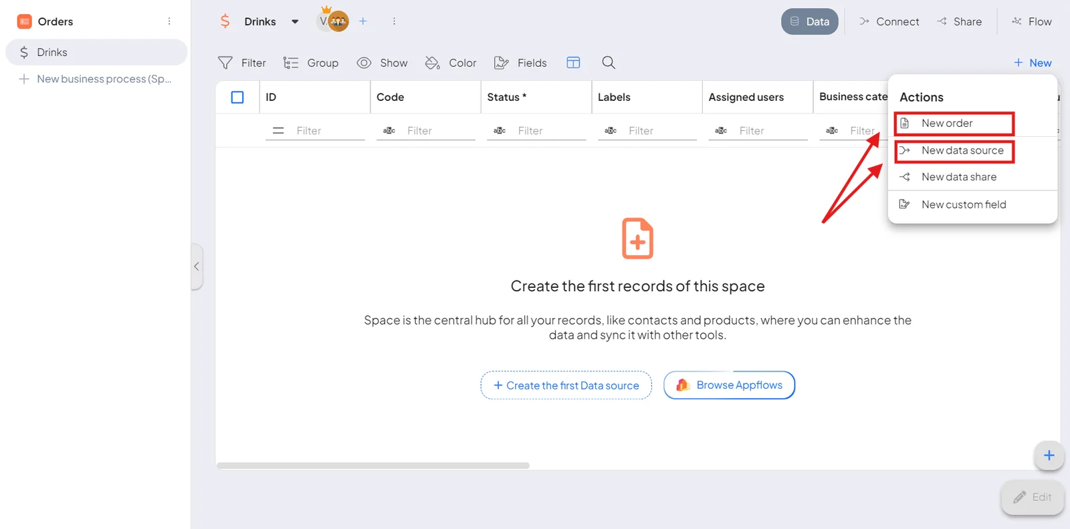
Task: Click the Code column header
Action: click(x=425, y=98)
